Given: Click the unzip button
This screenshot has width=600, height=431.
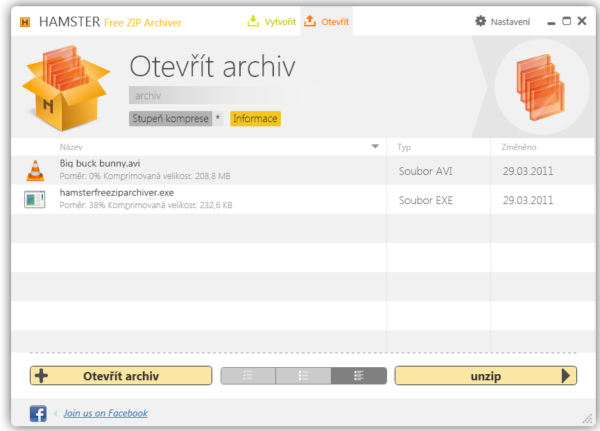Looking at the screenshot, I should [486, 375].
